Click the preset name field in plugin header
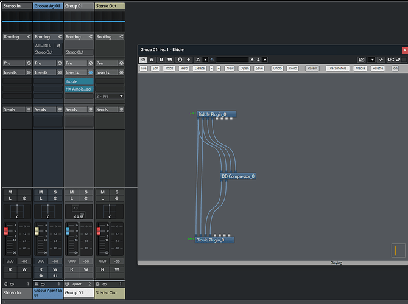Image resolution: width=408 pixels, height=304 pixels. tap(233, 60)
